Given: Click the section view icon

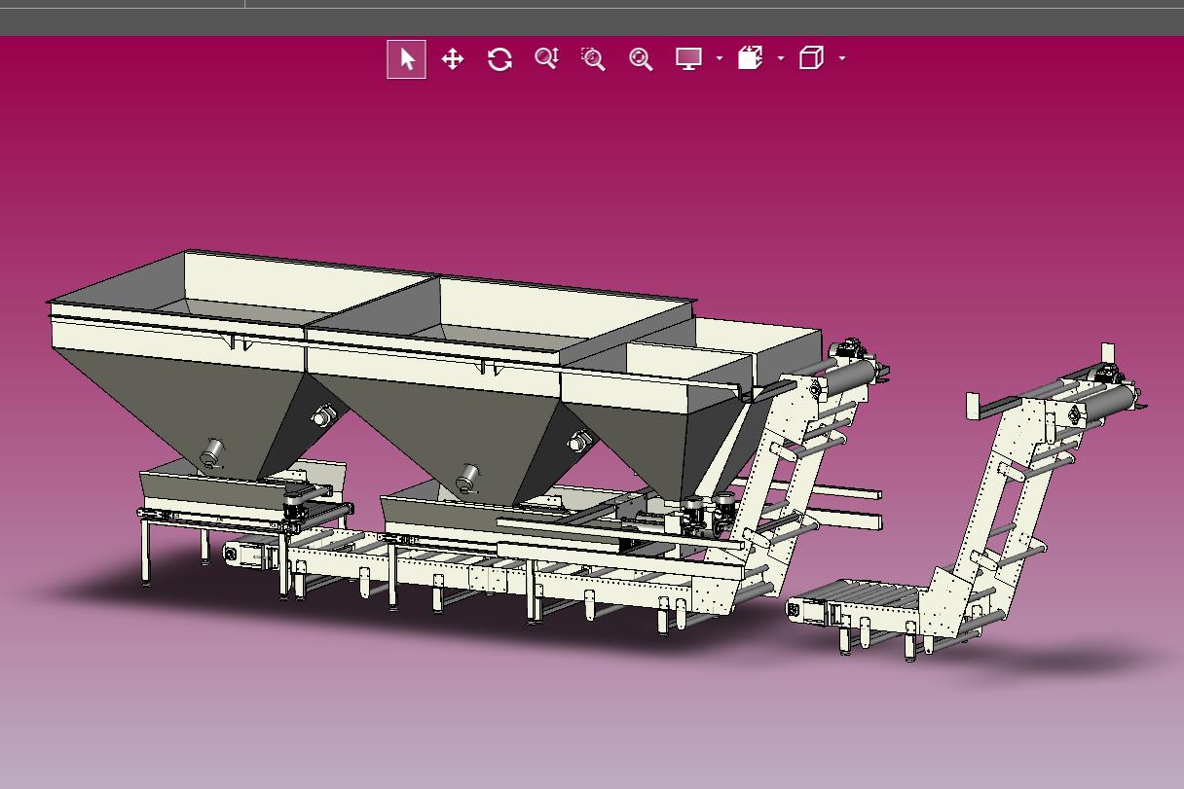Looking at the screenshot, I should pos(750,59).
